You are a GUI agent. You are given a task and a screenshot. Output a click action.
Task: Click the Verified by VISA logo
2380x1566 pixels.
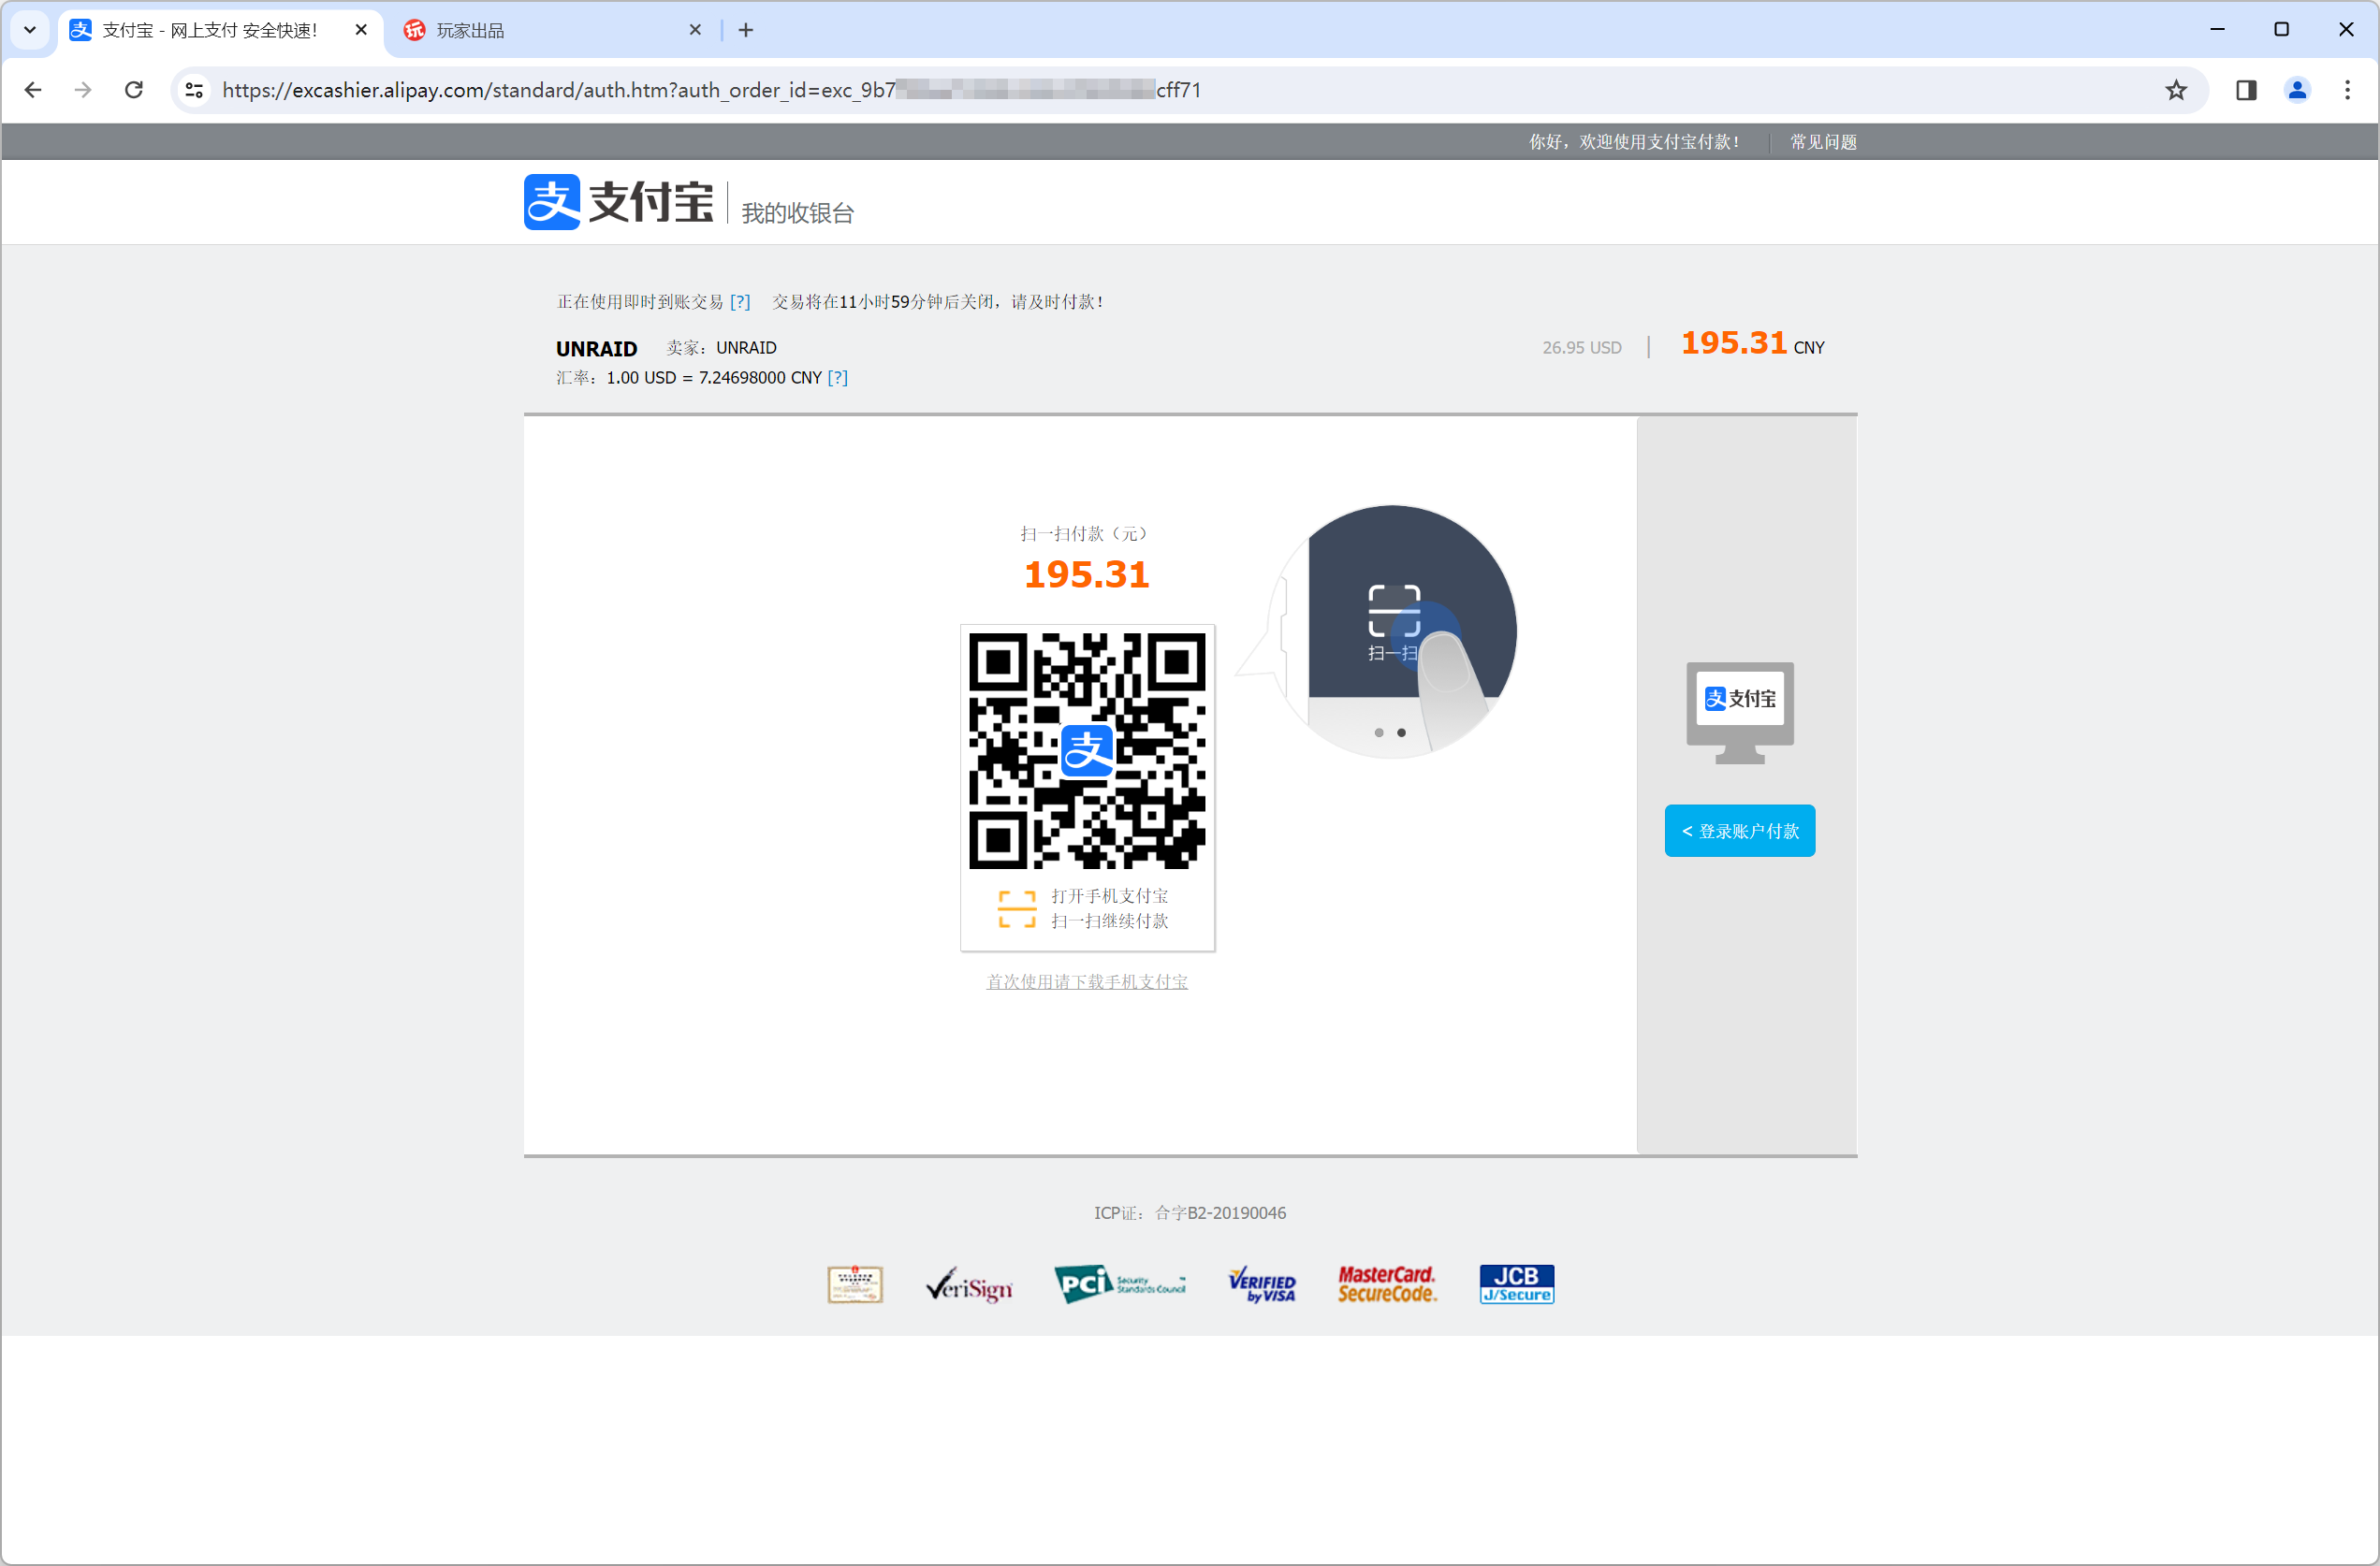point(1262,1284)
